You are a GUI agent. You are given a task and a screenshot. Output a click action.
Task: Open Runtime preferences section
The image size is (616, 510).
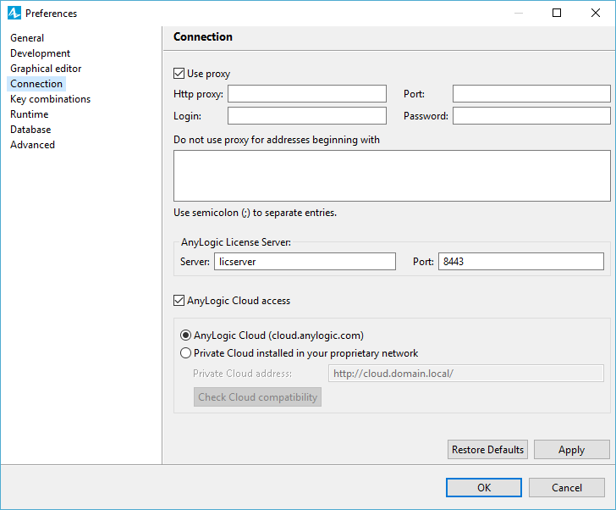(x=30, y=114)
